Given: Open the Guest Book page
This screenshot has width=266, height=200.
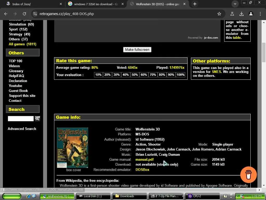Looking at the screenshot, I should (18, 91).
